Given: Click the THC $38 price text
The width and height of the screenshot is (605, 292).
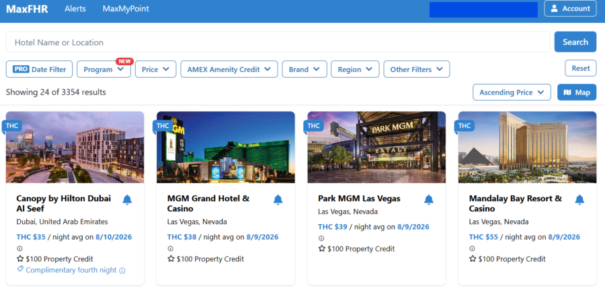Looking at the screenshot, I should click(182, 237).
